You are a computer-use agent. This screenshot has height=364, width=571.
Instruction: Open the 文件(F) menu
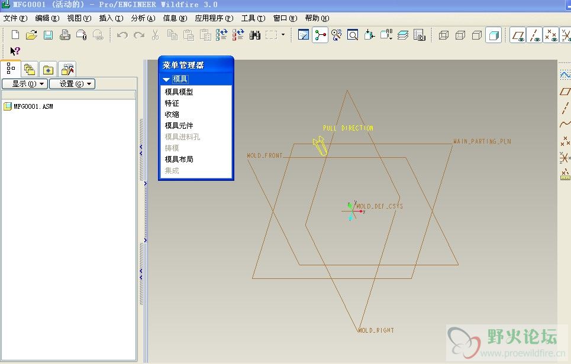(15, 18)
